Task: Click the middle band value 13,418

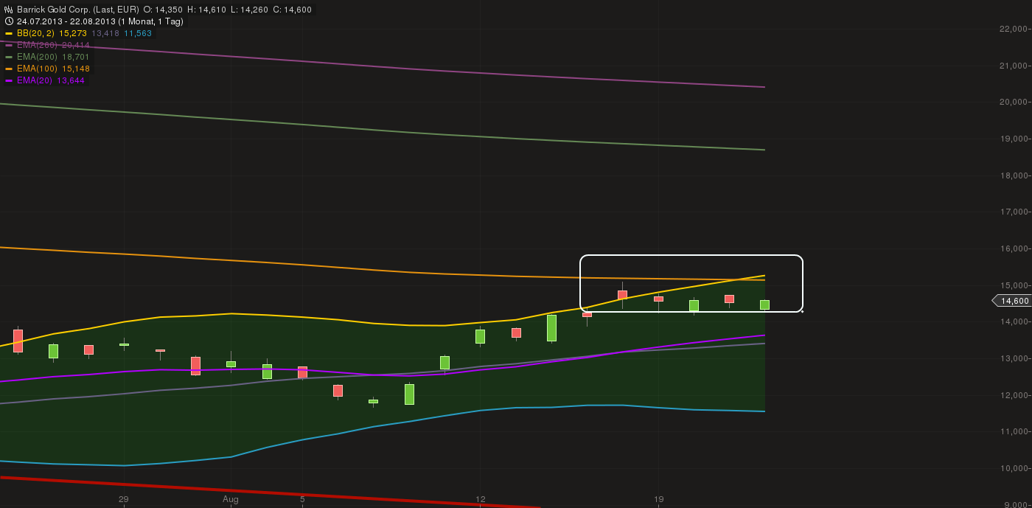Action: click(x=105, y=33)
